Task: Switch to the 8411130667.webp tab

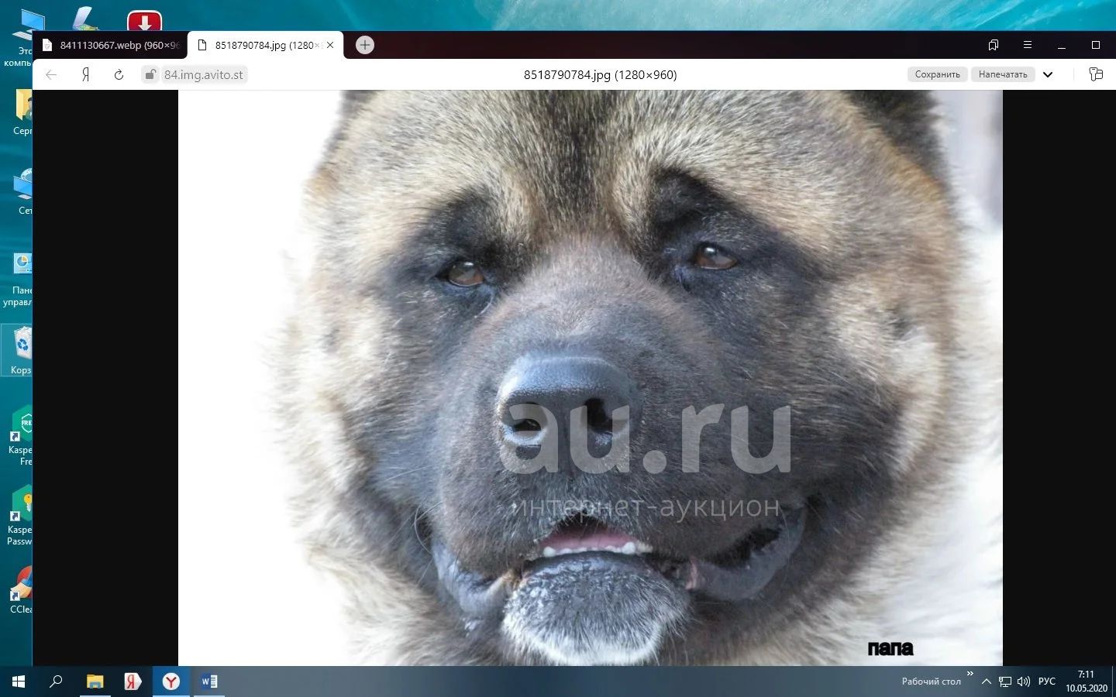Action: (x=111, y=45)
